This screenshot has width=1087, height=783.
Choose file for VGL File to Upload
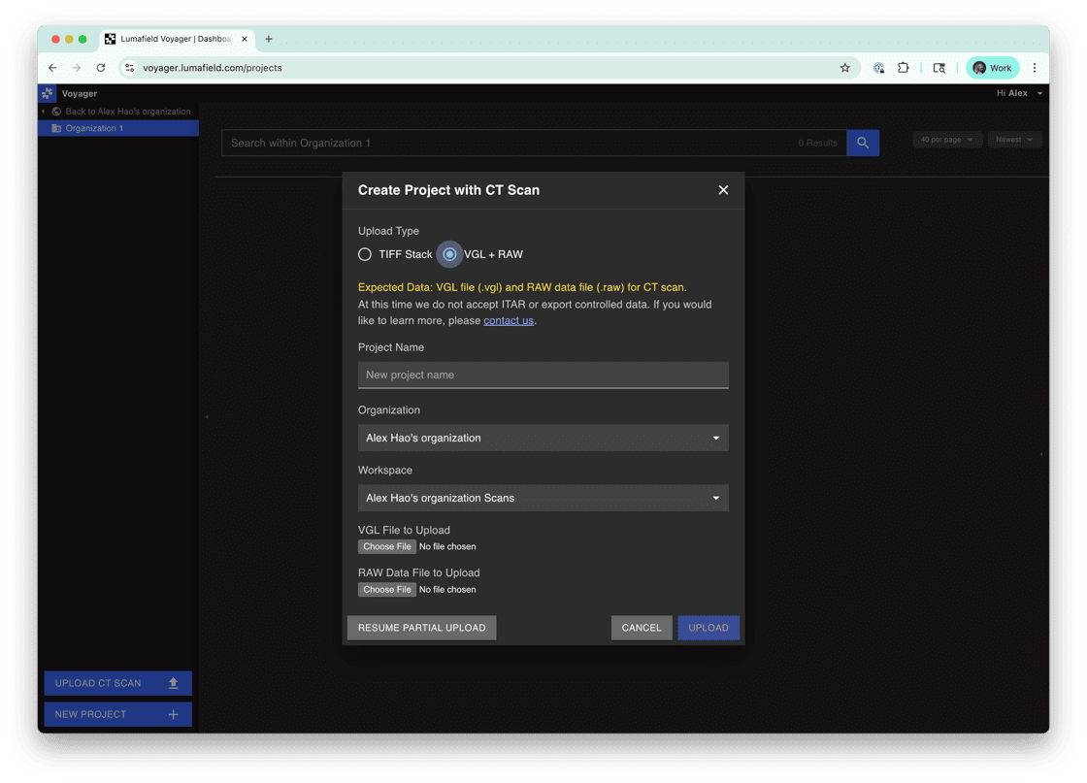click(x=387, y=547)
